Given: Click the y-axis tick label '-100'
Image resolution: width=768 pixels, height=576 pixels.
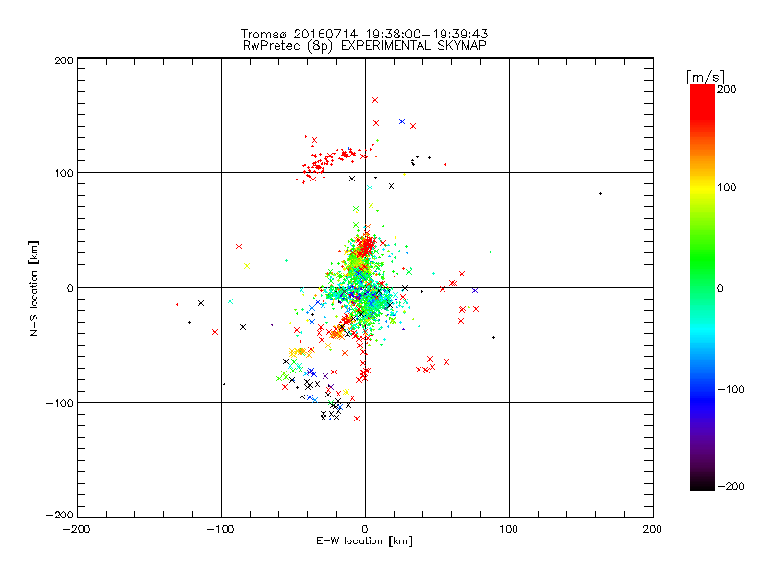Looking at the screenshot, I should (60, 403).
